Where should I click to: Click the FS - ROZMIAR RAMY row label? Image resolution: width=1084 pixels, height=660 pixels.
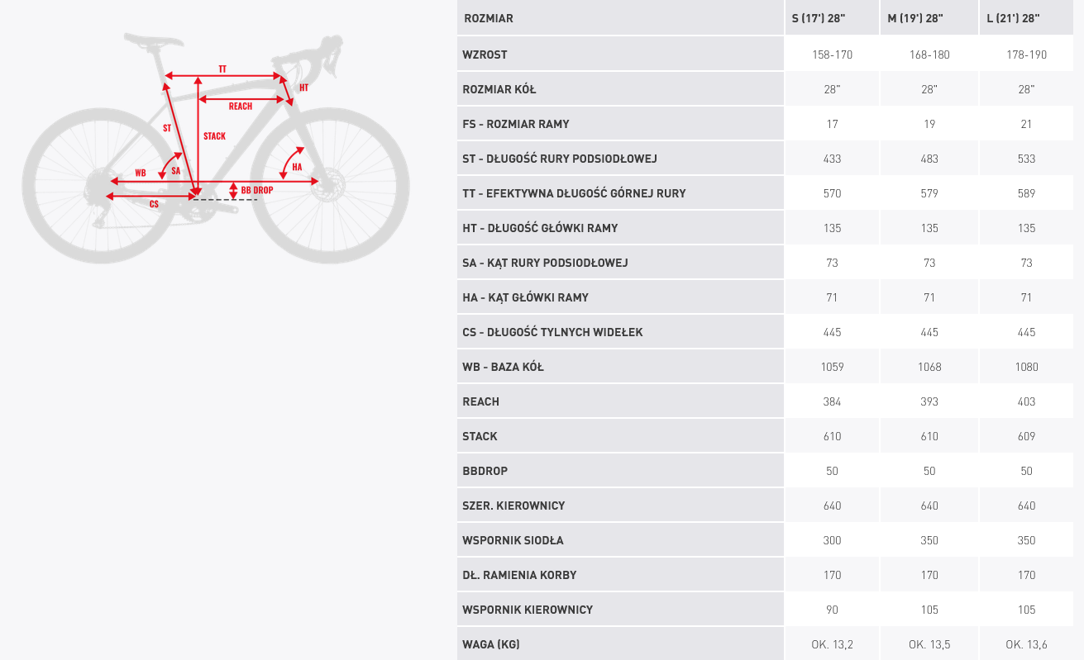point(516,124)
